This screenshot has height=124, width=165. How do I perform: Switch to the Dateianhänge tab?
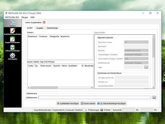pos(52,28)
